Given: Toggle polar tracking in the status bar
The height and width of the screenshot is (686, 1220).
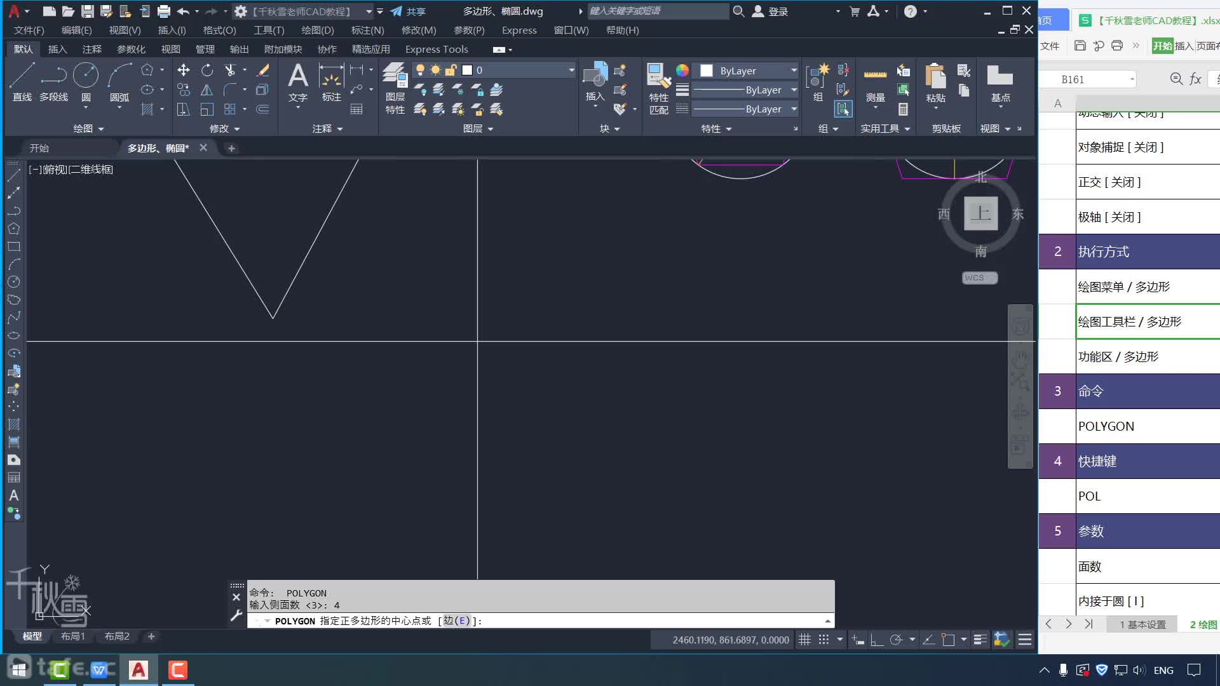Looking at the screenshot, I should click(896, 640).
